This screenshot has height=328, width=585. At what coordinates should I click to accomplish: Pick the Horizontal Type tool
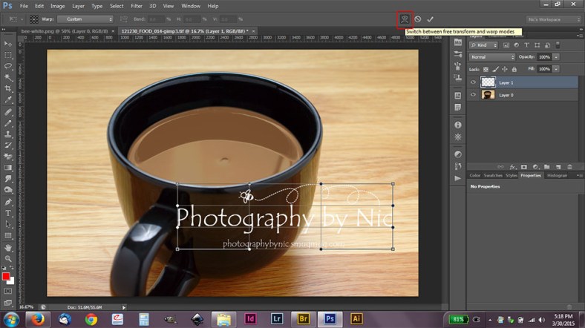click(8, 213)
